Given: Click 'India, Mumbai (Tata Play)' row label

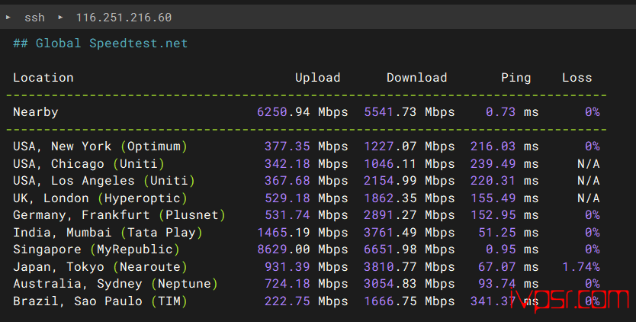Looking at the screenshot, I should tap(108, 232).
